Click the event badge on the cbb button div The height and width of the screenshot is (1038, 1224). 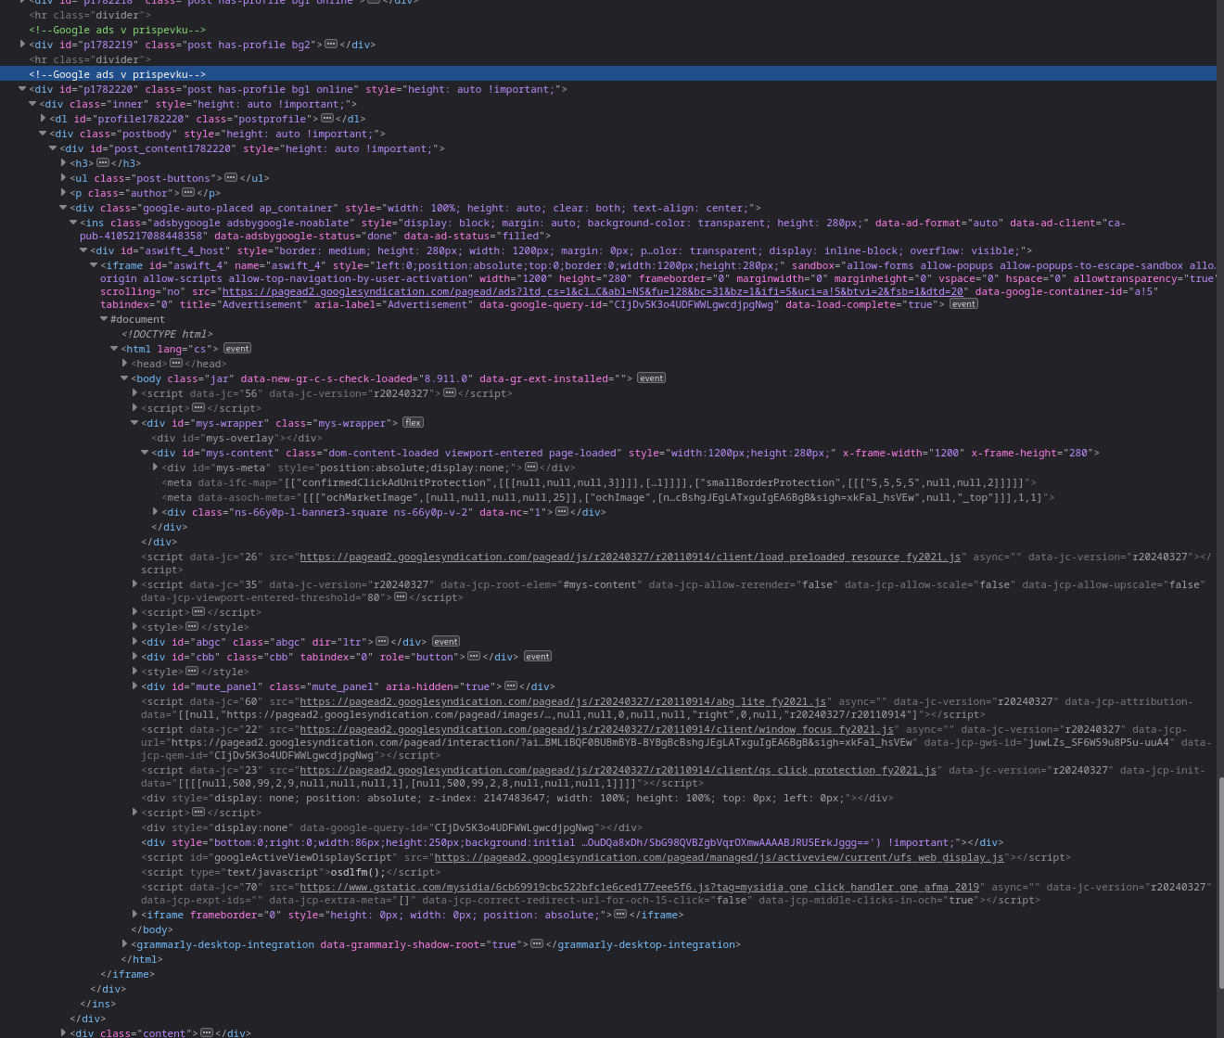point(538,657)
